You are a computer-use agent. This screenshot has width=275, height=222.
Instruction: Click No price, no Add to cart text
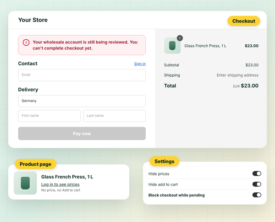point(60,190)
